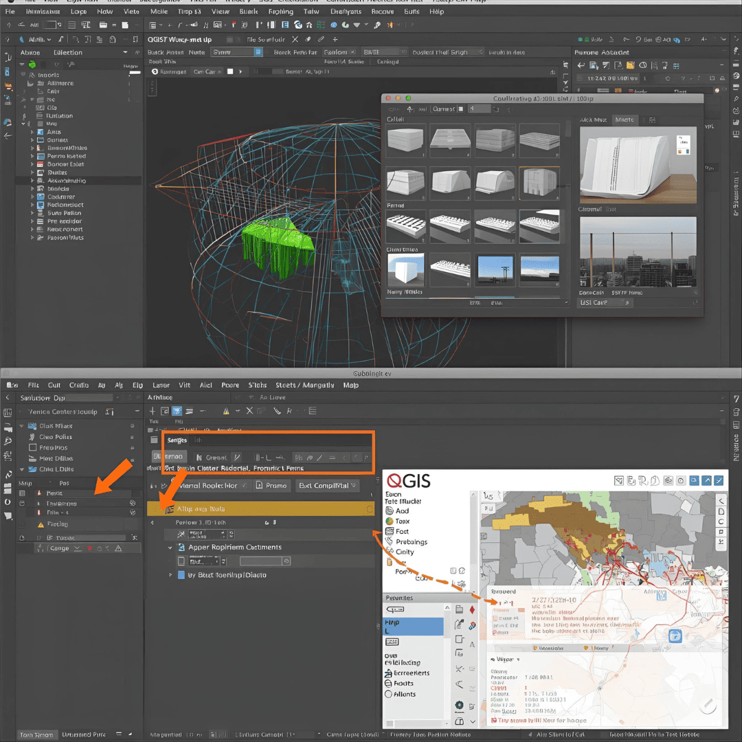Click the red diamond icon in the QGIS tool column
Screen dimensions: 742x742
[x=472, y=609]
